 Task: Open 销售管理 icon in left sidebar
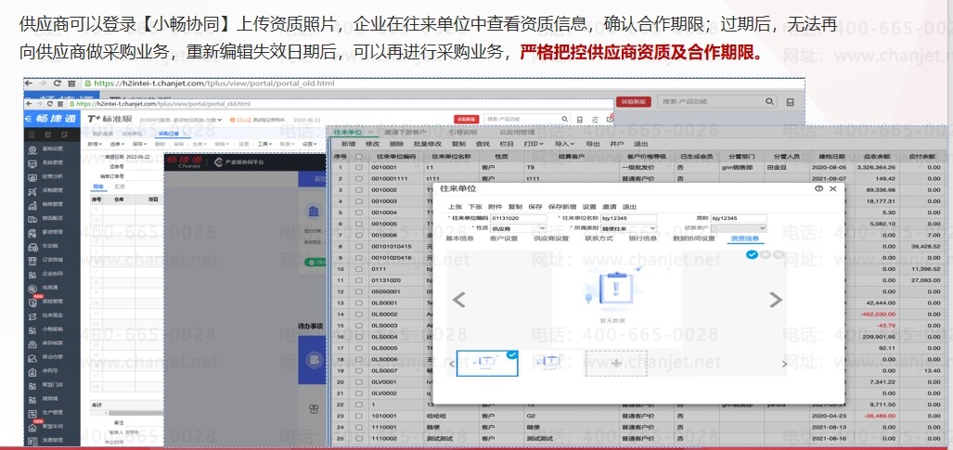[32, 204]
